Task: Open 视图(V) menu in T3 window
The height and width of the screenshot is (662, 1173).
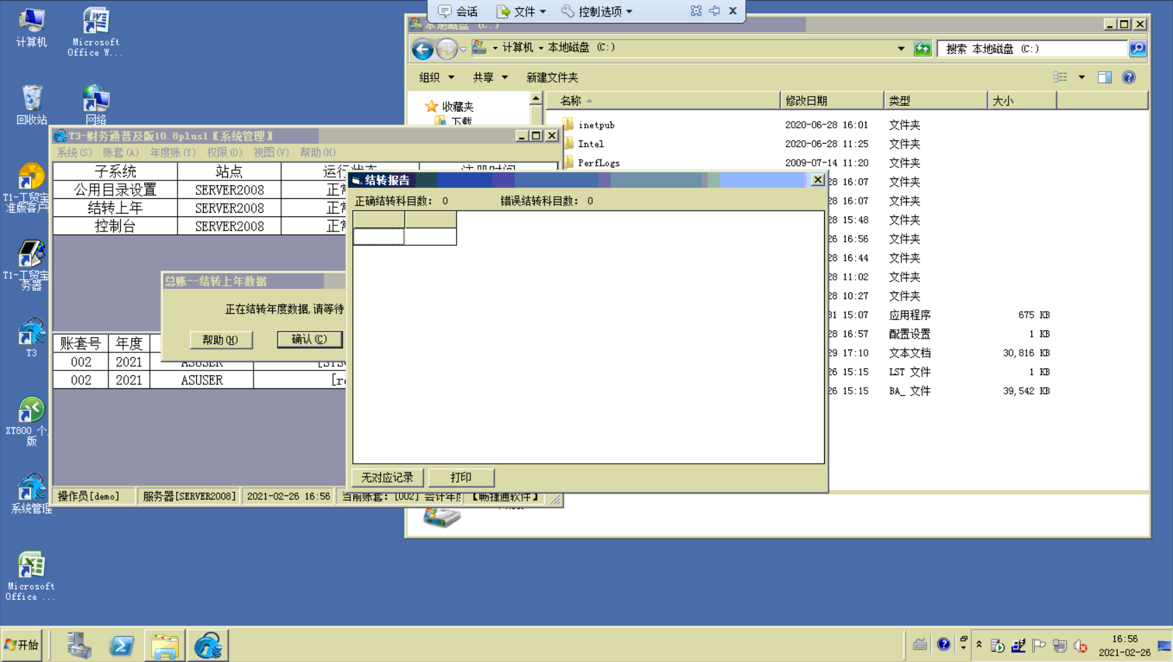Action: [271, 152]
